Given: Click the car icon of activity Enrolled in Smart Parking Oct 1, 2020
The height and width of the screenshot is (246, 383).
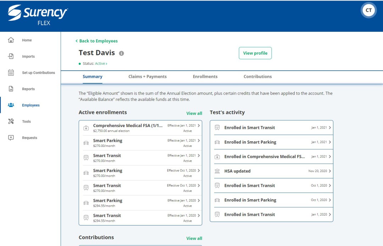Looking at the screenshot, I should 217,200.
